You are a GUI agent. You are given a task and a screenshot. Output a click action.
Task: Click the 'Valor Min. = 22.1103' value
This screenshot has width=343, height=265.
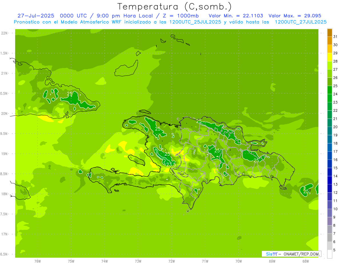pyautogui.click(x=236, y=16)
